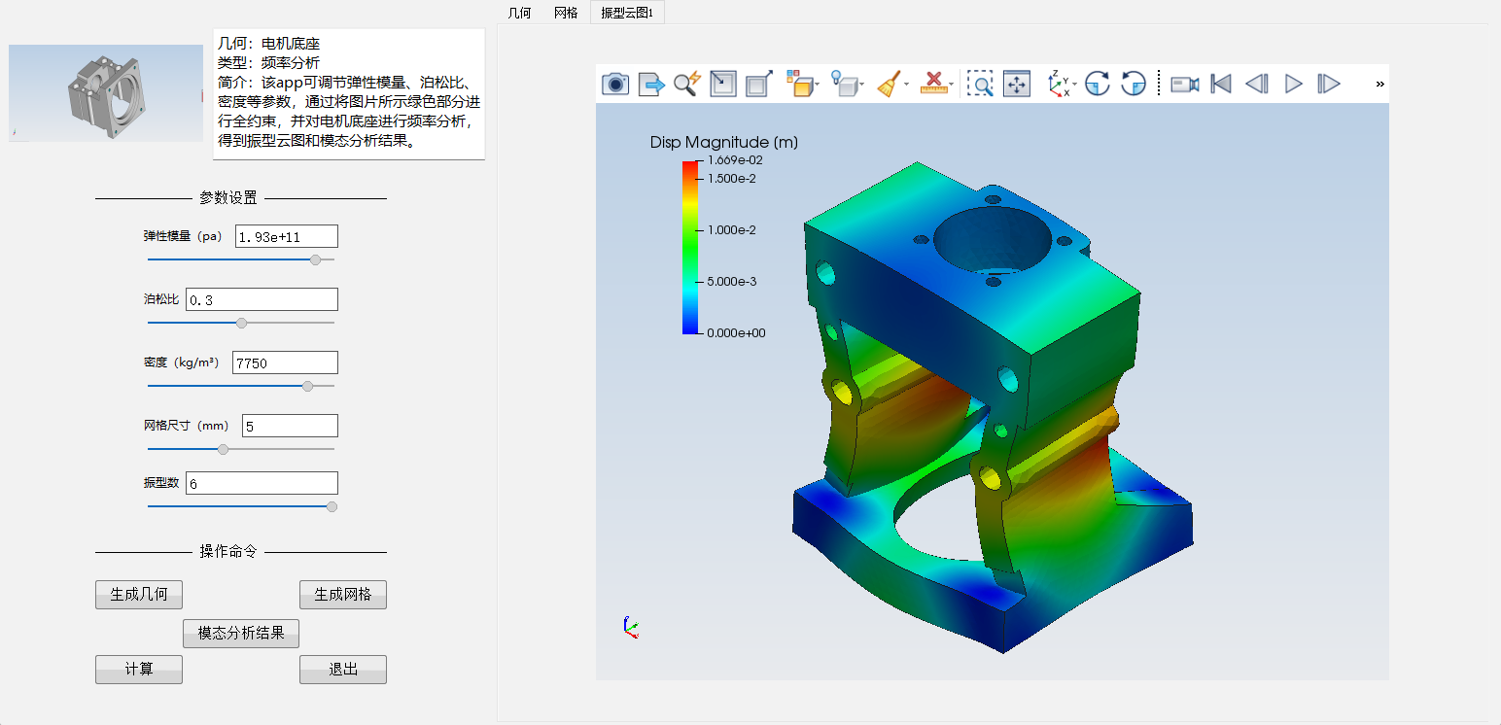The image size is (1501, 725).
Task: Click the 网格尺寸 slider handle
Action: click(224, 449)
